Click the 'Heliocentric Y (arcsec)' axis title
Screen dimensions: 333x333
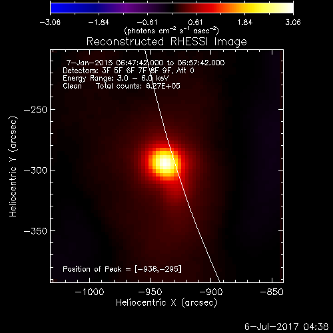point(13,166)
